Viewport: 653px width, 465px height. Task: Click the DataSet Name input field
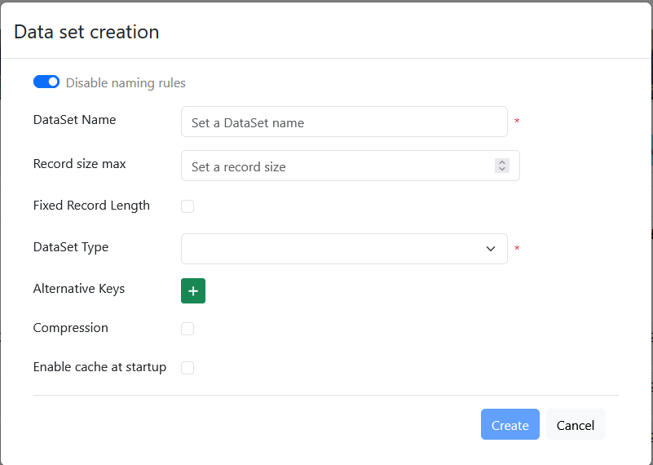tap(344, 122)
